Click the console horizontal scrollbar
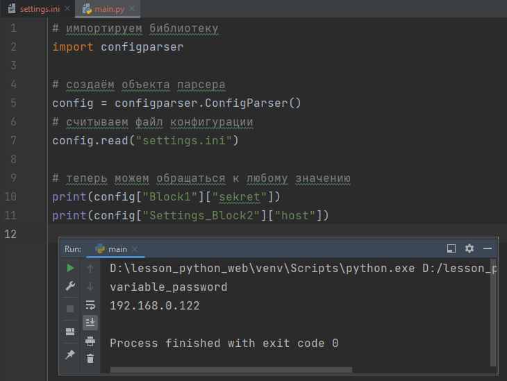Image resolution: width=507 pixels, height=381 pixels. [x=231, y=370]
